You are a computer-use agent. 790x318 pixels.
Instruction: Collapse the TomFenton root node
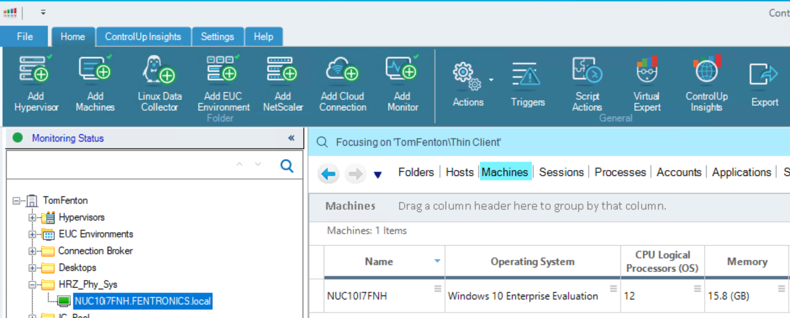point(16,200)
